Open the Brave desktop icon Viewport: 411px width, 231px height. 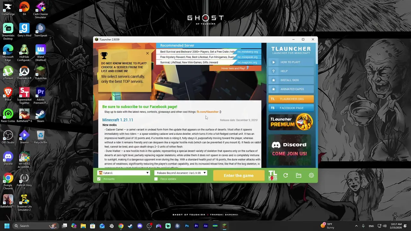pos(8,94)
